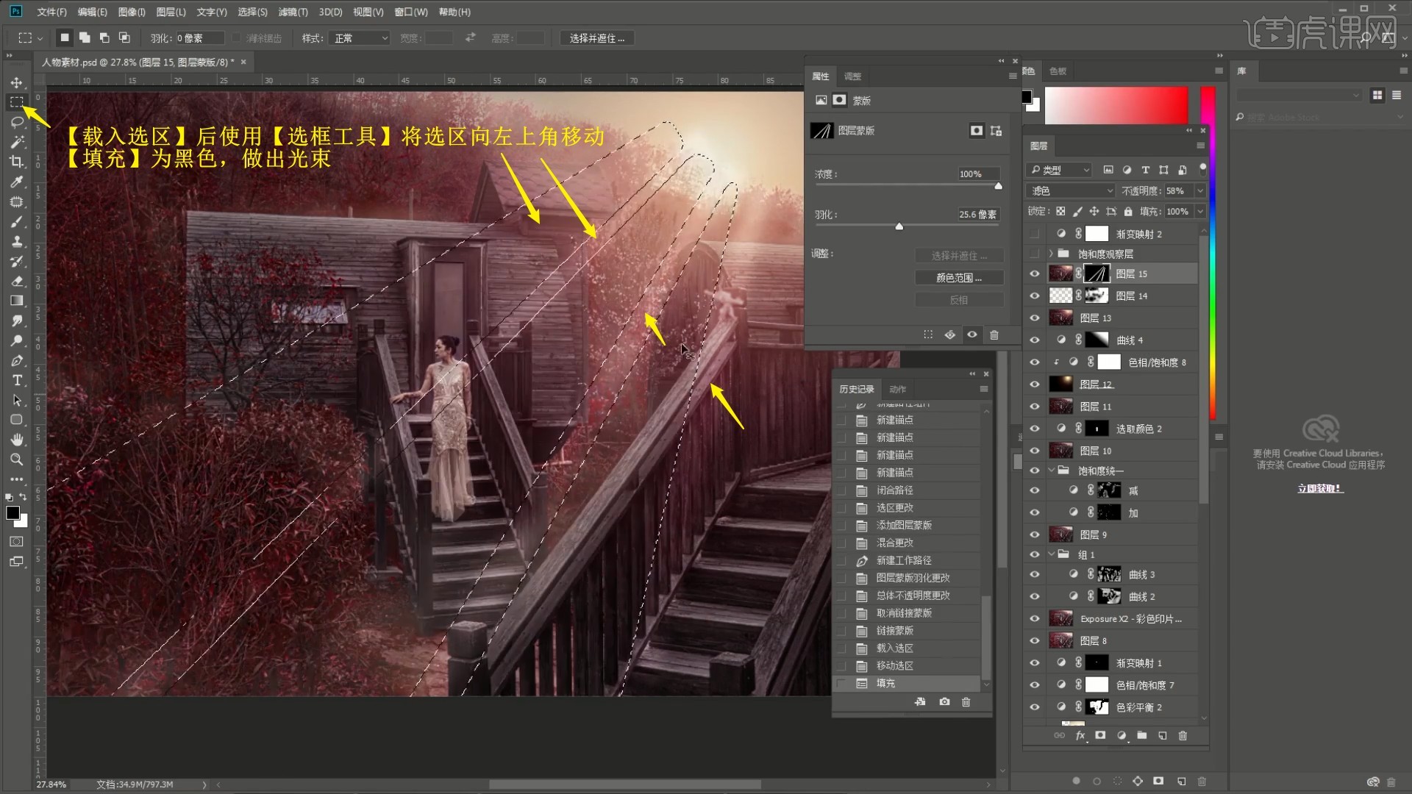Click the red color picker field
The width and height of the screenshot is (1412, 794).
tap(1116, 105)
